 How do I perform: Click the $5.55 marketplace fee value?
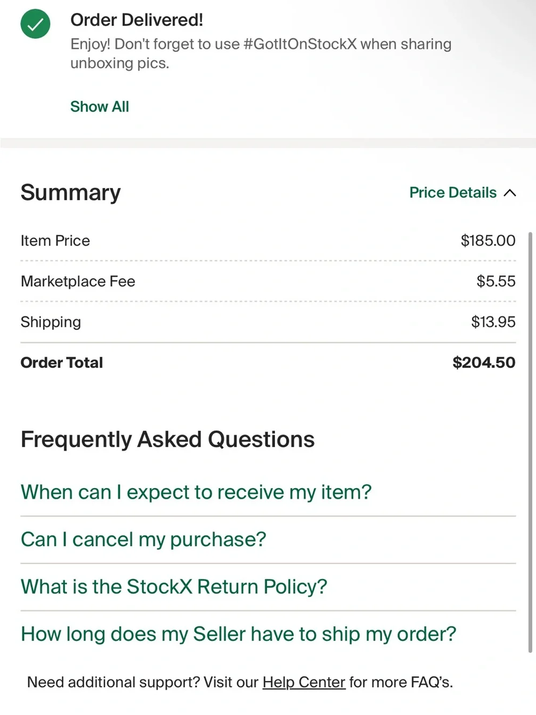496,281
